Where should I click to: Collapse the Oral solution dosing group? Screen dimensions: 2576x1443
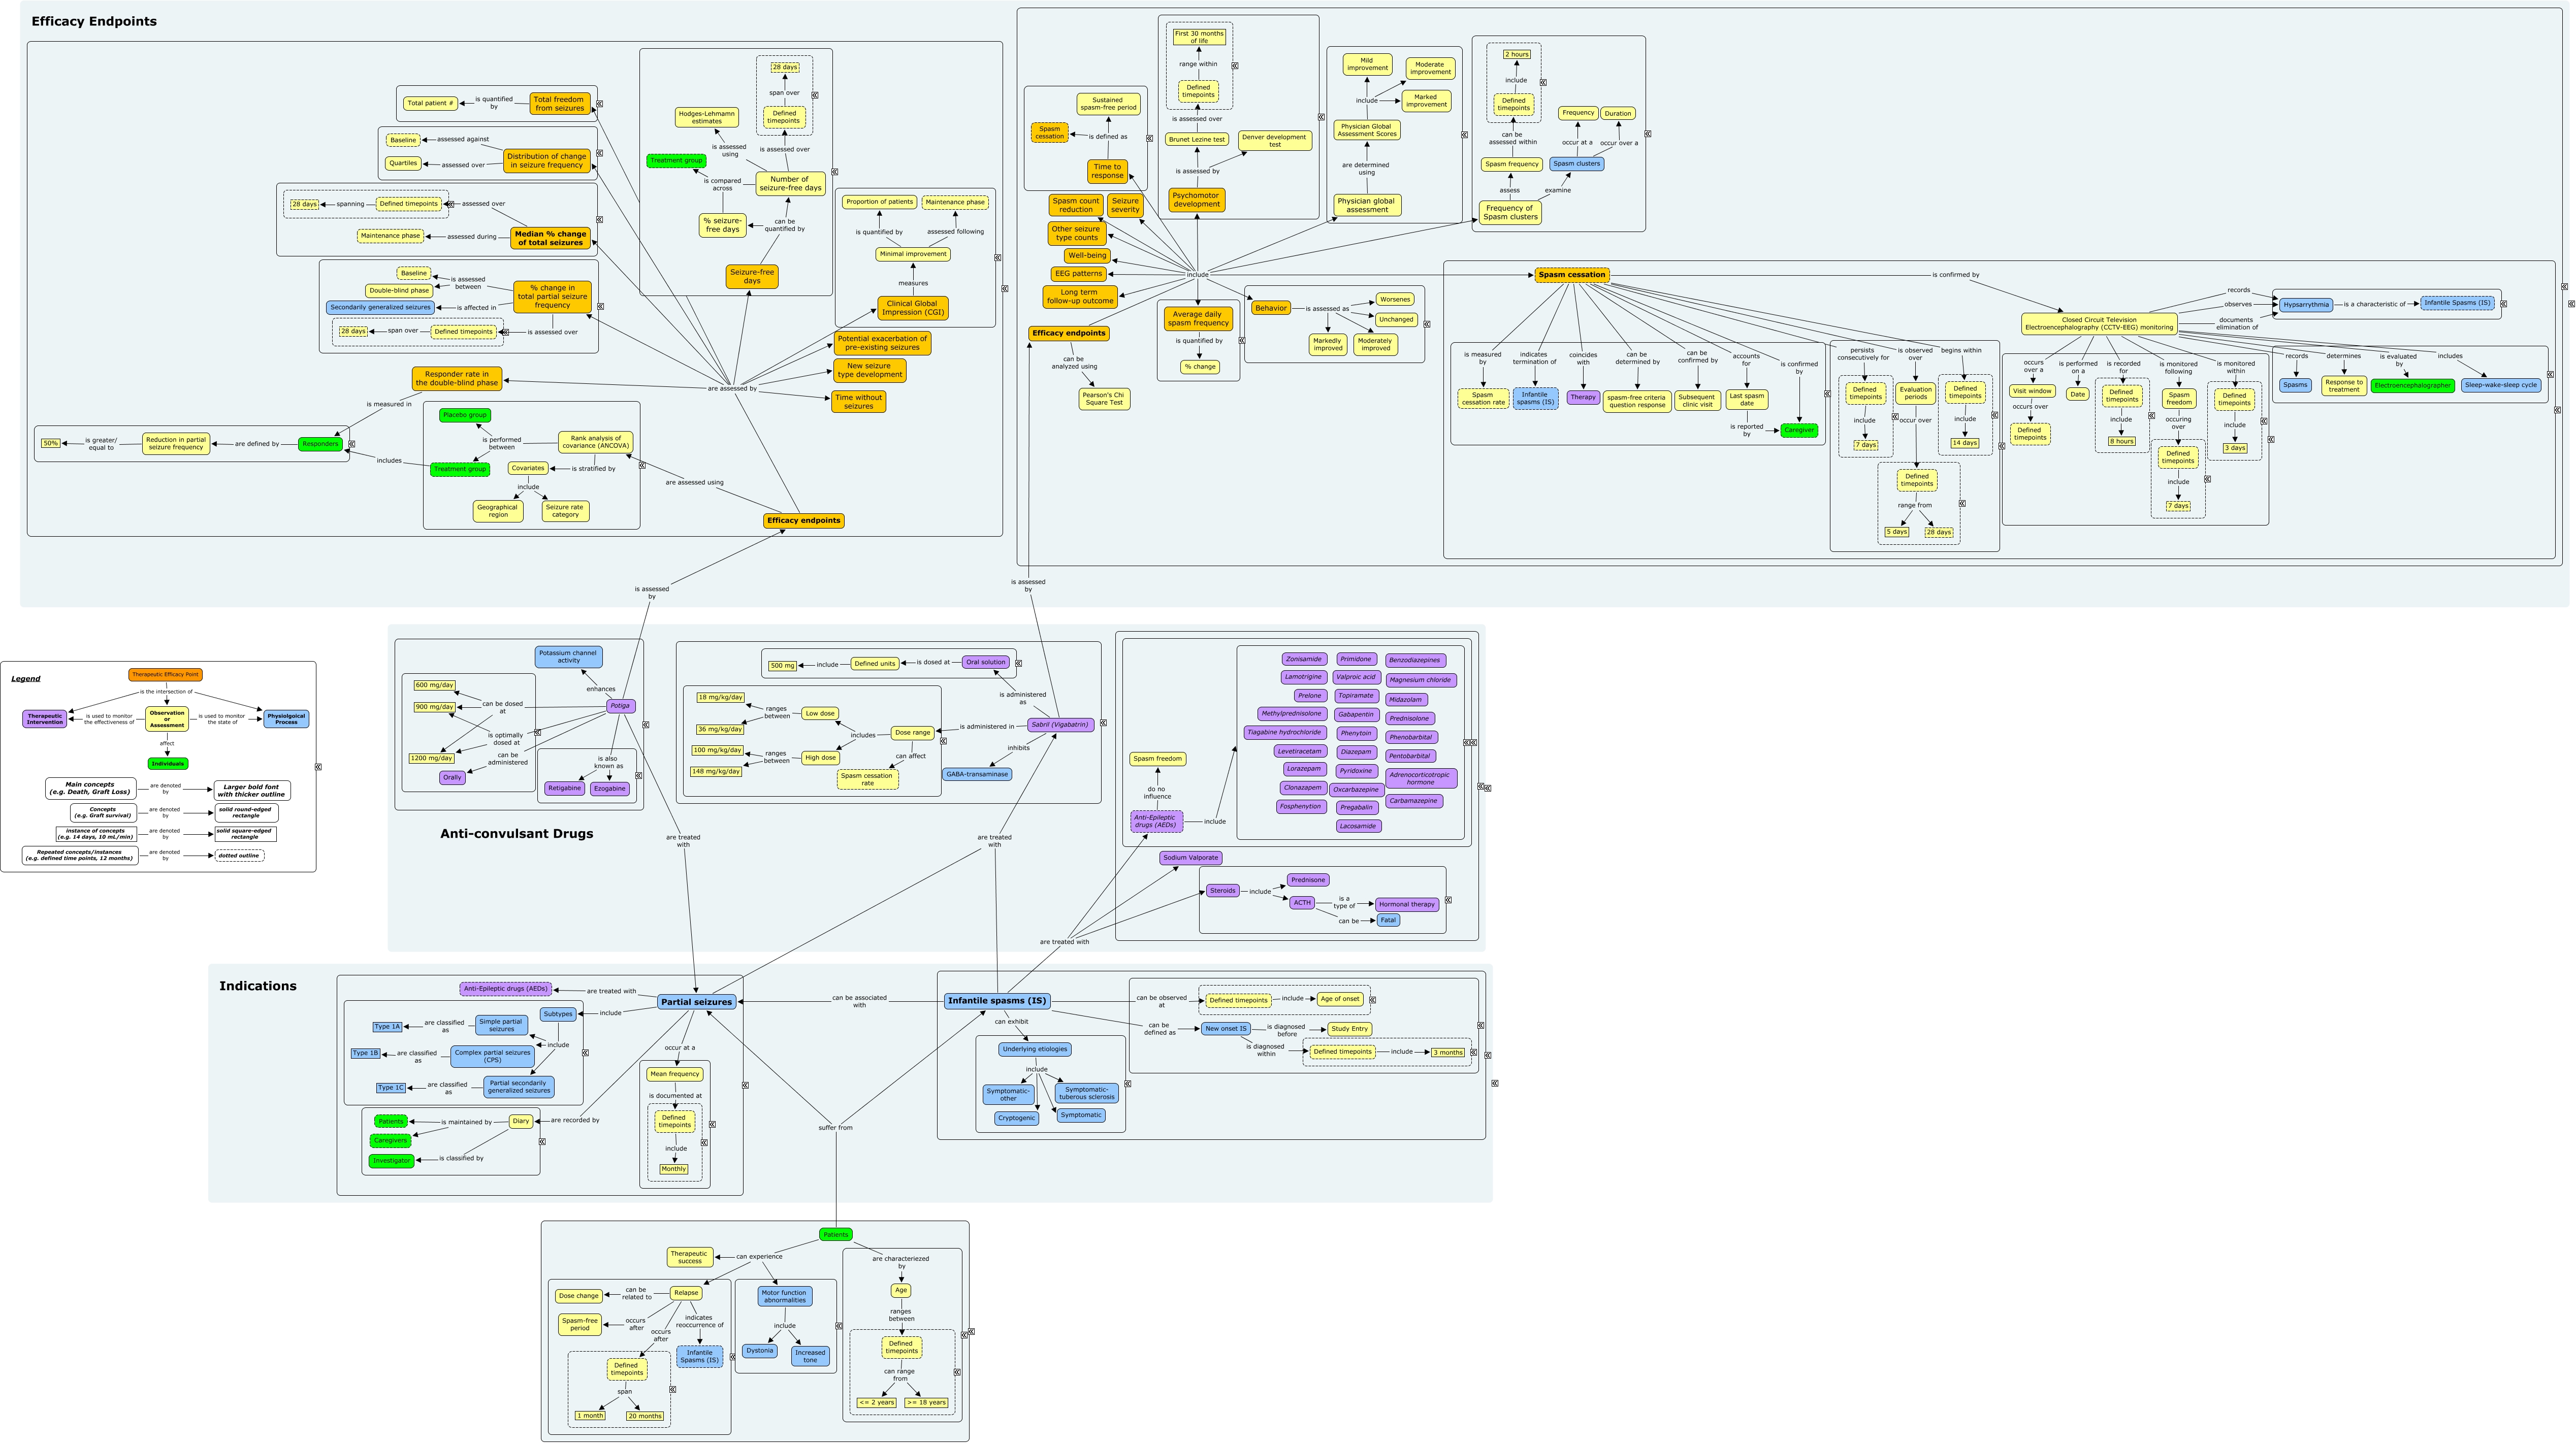[x=1018, y=662]
